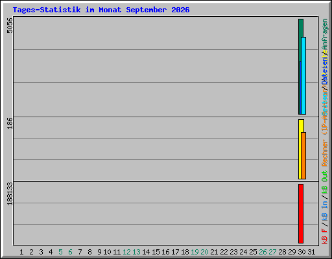Click the orange Rechner bar
Image resolution: width=332 pixels, height=259 pixels.
[303, 155]
